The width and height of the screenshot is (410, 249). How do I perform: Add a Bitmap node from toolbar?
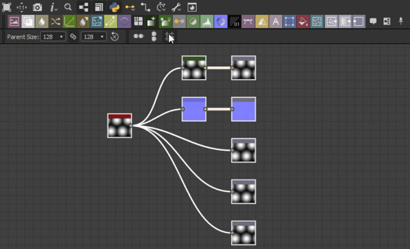14,22
